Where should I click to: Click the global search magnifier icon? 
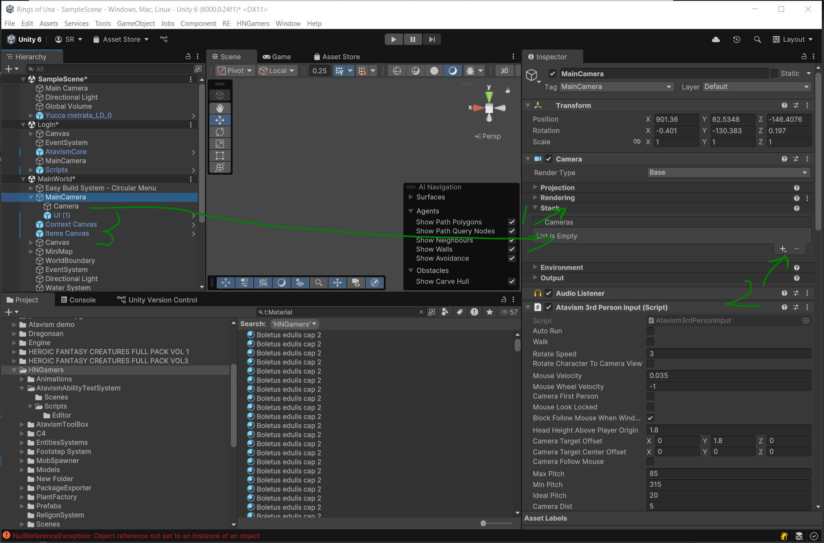(757, 39)
